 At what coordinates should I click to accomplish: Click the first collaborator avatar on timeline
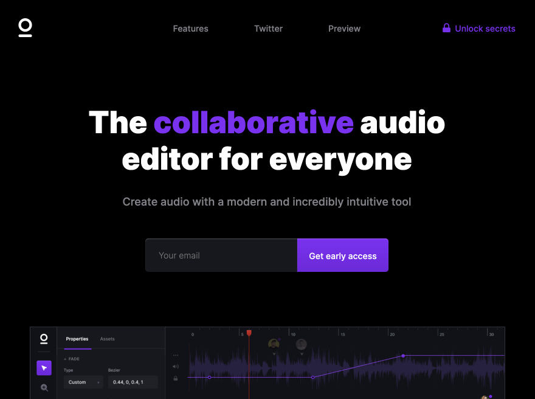[274, 344]
